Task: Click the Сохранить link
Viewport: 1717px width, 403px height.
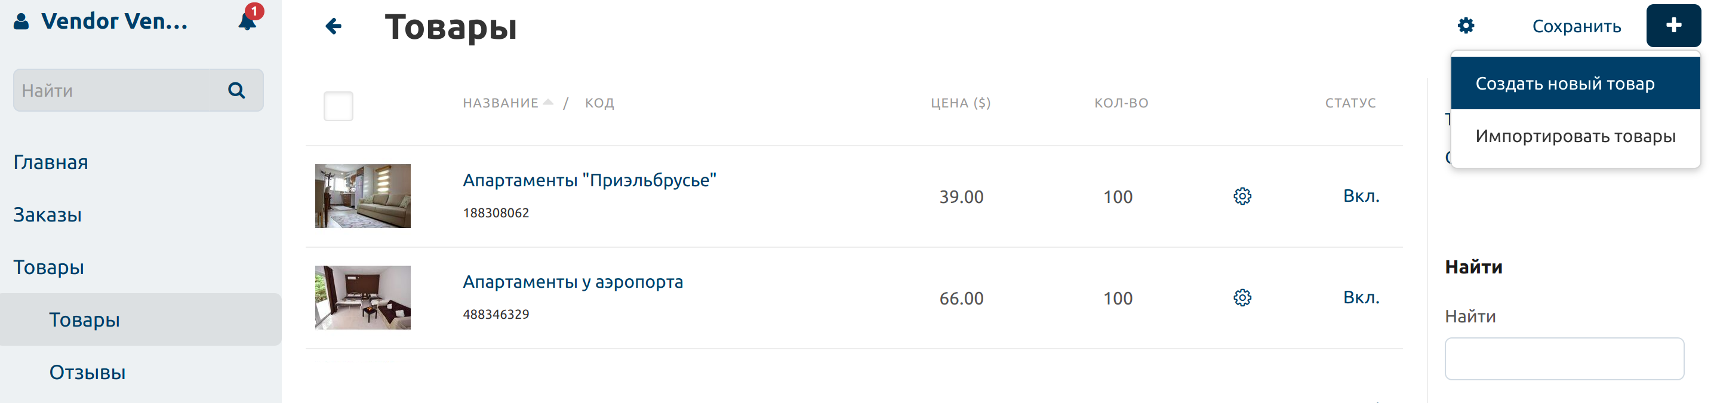Action: tap(1576, 25)
